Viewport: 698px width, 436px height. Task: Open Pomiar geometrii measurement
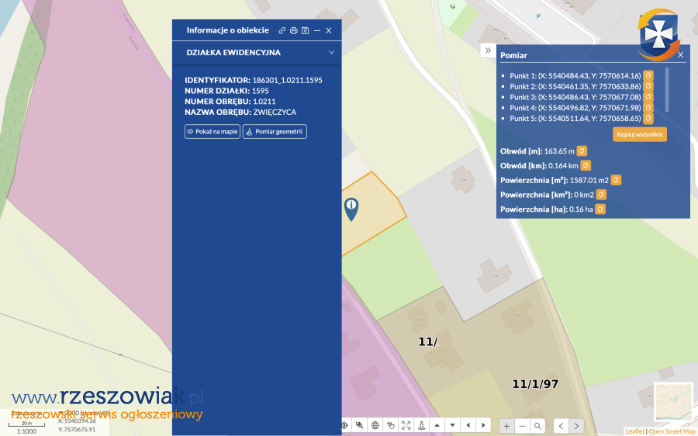coord(275,132)
